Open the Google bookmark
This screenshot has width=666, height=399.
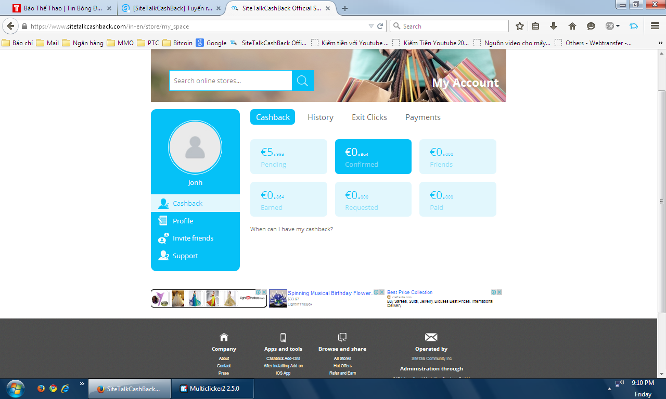pyautogui.click(x=211, y=43)
